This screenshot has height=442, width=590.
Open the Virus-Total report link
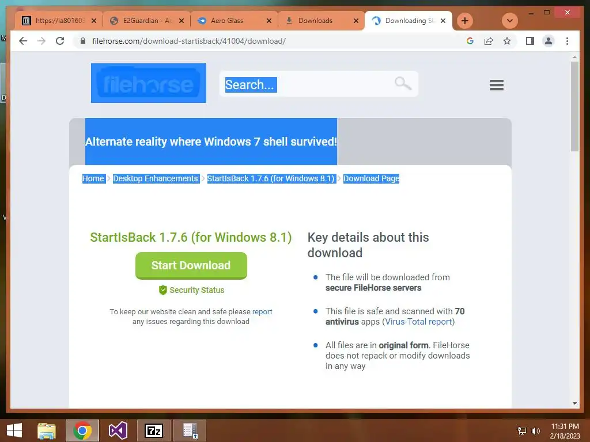418,322
